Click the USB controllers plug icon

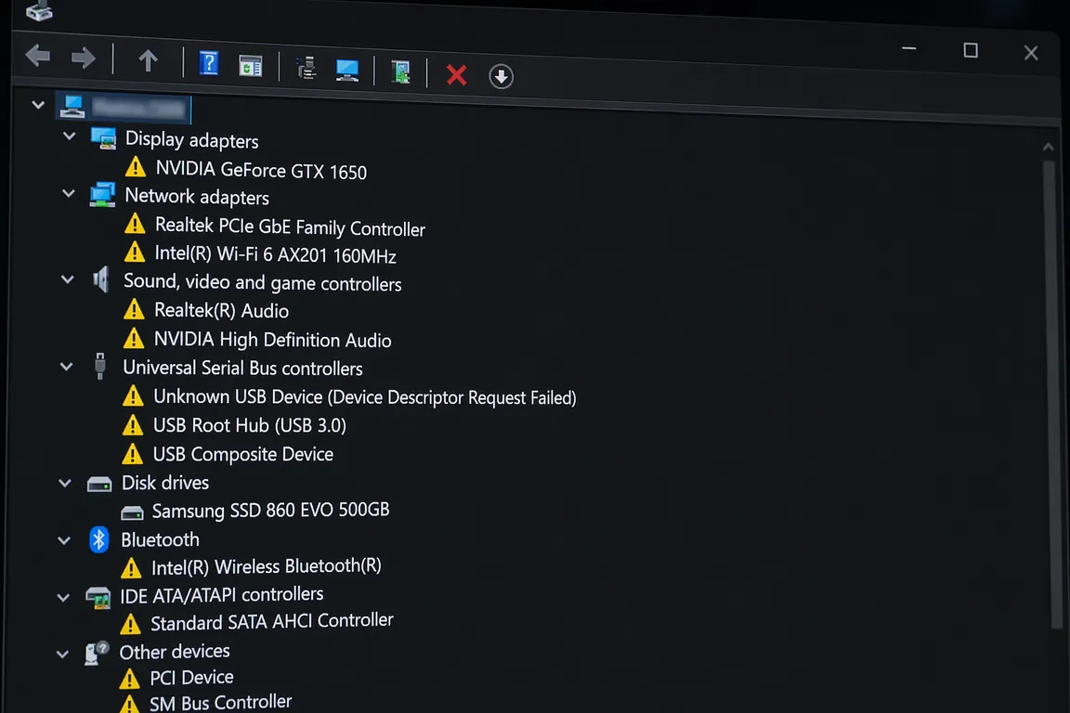click(x=99, y=367)
